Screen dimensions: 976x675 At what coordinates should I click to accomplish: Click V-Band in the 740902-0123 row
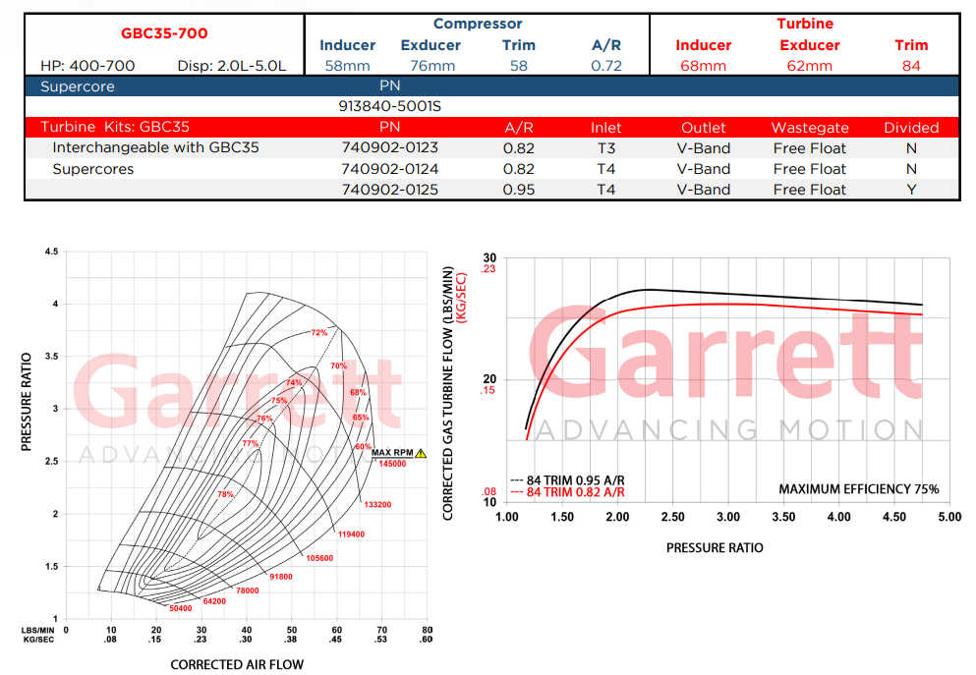(x=704, y=148)
